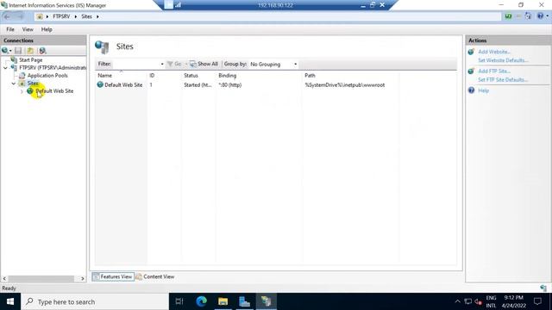Expand the Default Web Site tree node
The width and height of the screenshot is (552, 310).
22,91
